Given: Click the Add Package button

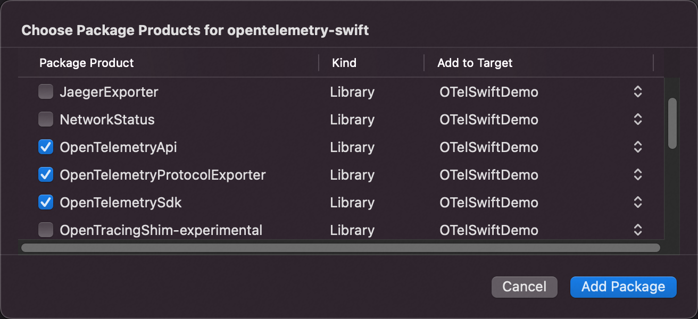Looking at the screenshot, I should click(623, 287).
